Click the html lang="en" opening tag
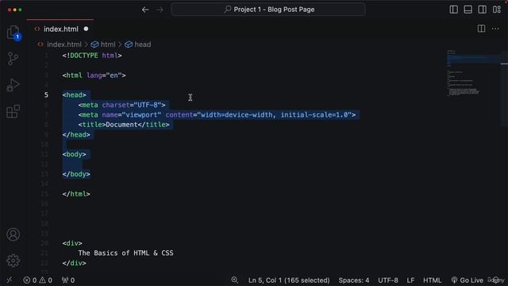508x286 pixels. click(x=94, y=75)
